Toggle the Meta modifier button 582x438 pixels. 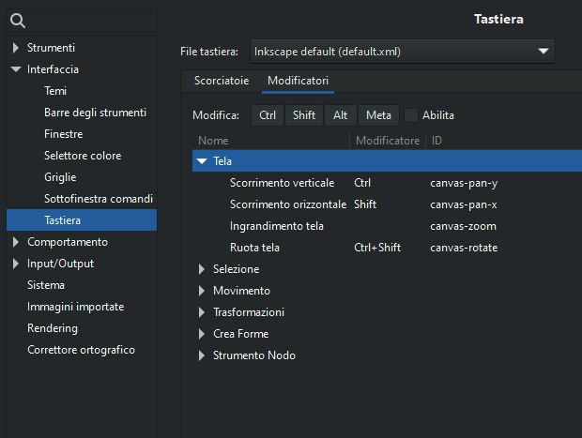coord(378,115)
